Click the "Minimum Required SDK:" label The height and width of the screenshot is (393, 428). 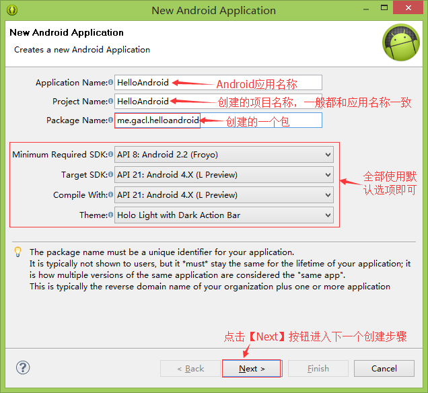pyautogui.click(x=60, y=155)
